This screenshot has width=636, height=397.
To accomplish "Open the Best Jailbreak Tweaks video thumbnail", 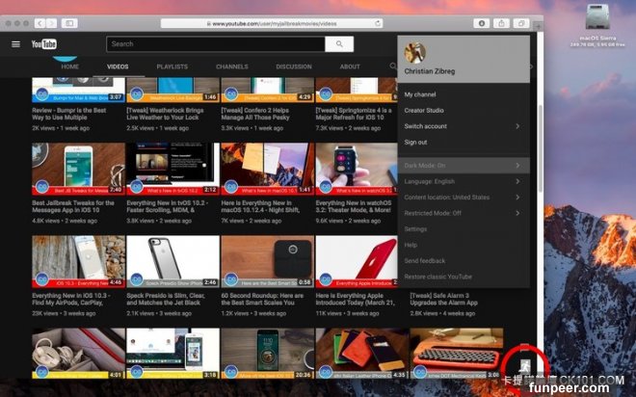I will (x=78, y=169).
